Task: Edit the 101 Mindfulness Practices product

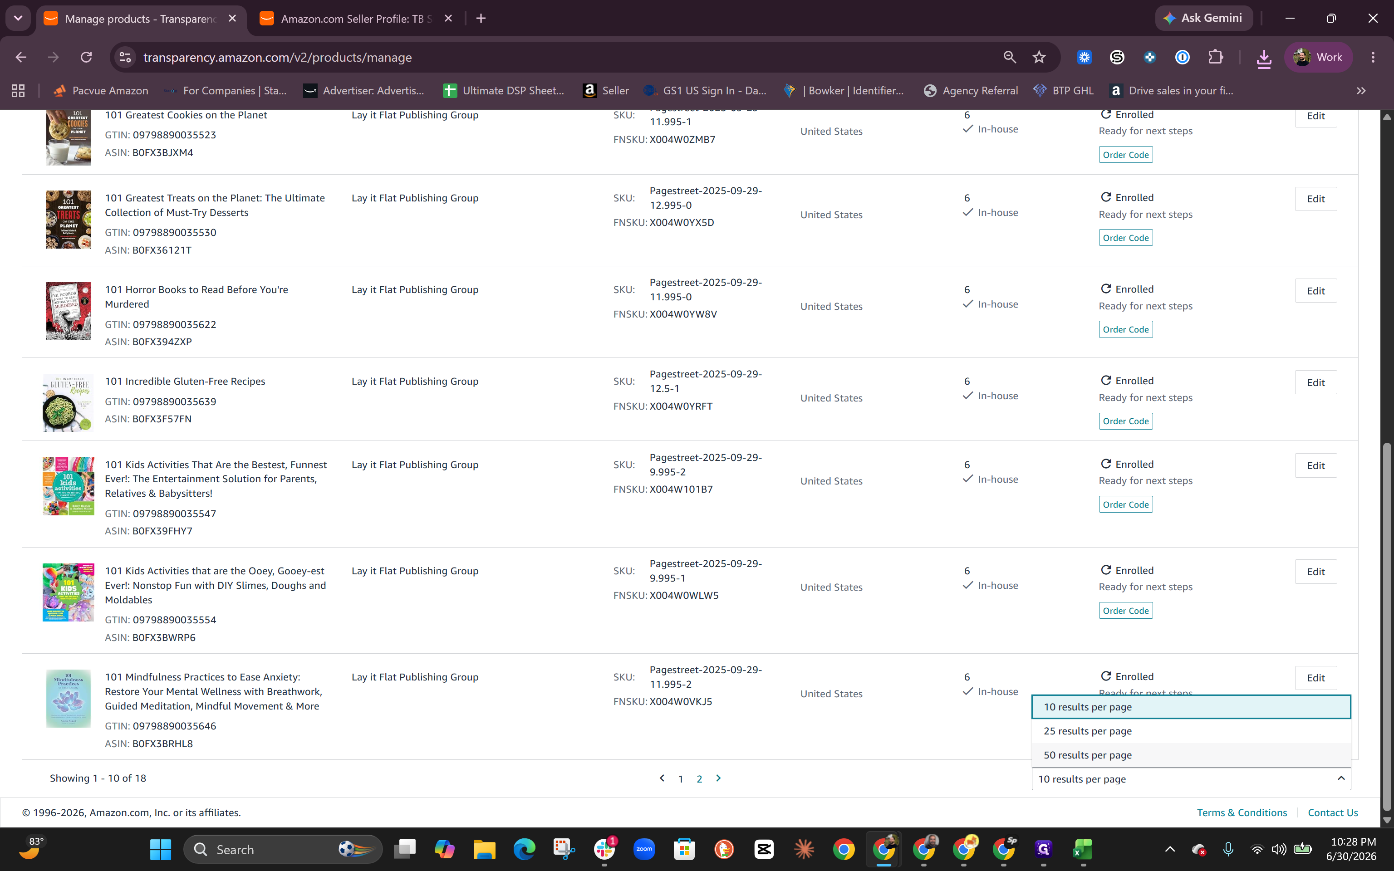Action: pos(1315,678)
